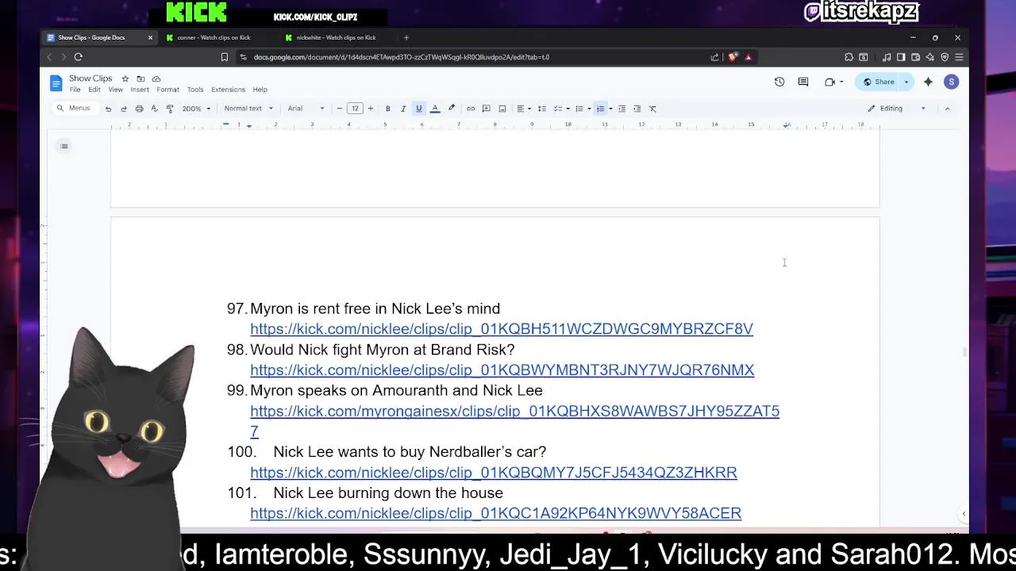
Task: Reload the page in the browser
Action: tap(78, 57)
